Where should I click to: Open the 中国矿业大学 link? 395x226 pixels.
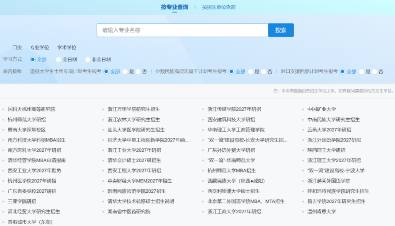[x=322, y=109]
